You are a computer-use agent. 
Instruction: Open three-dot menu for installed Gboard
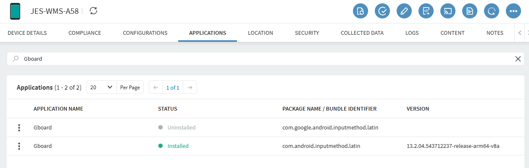19,146
